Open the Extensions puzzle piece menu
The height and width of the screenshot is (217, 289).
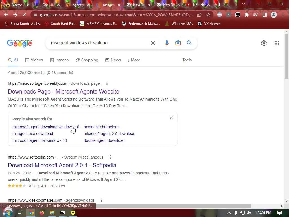(247, 15)
